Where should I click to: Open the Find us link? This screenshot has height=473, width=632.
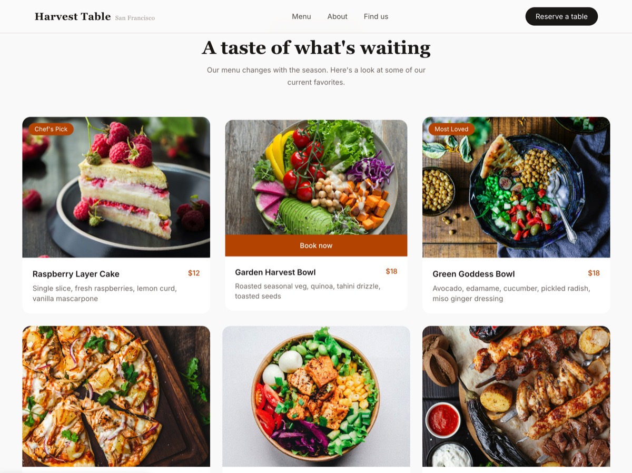376,17
